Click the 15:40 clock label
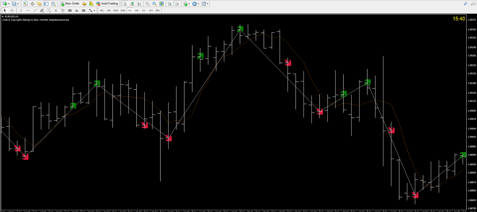The image size is (477, 212). 459,19
